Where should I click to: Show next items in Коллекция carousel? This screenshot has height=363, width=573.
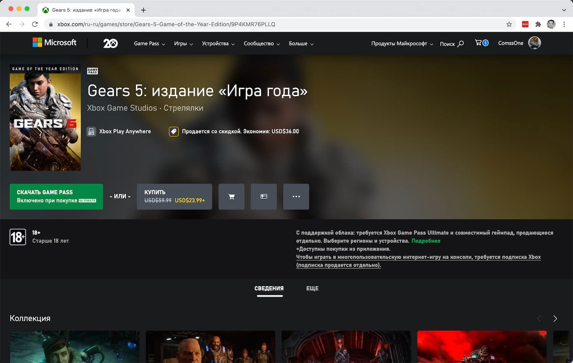tap(555, 319)
